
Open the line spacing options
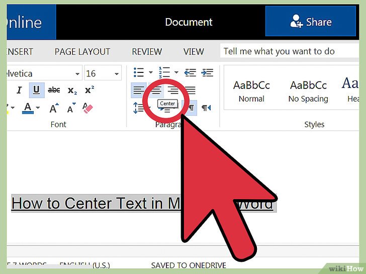coord(139,108)
